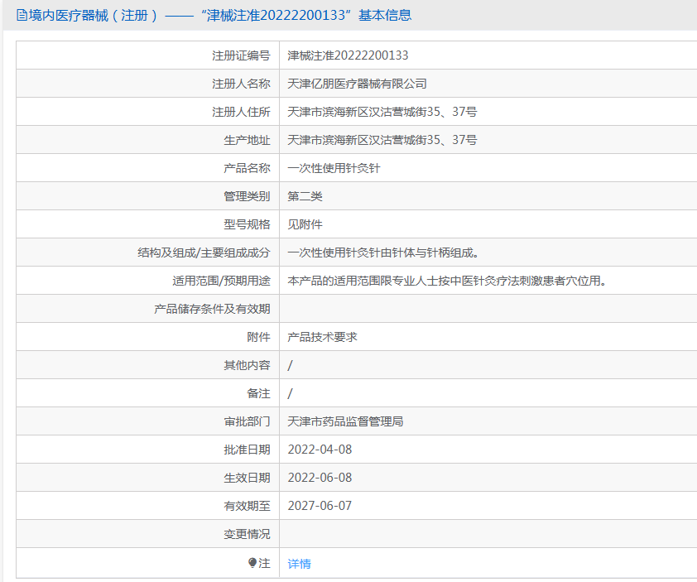Select the 生产地址 address value
The image size is (697, 582).
382,140
